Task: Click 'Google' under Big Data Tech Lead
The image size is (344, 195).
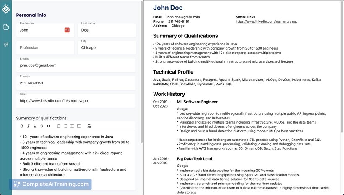Action: pyautogui.click(x=182, y=166)
